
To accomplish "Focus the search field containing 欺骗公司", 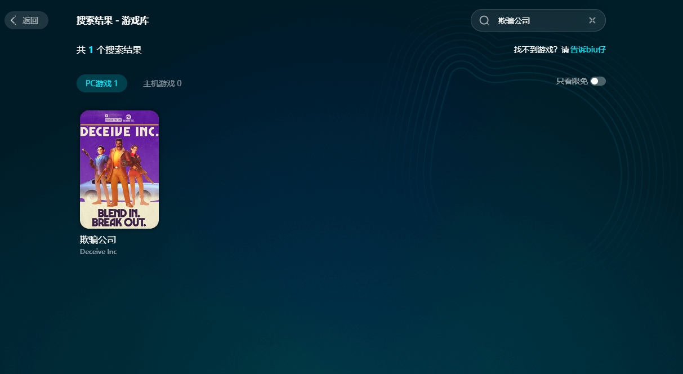I will [538, 20].
